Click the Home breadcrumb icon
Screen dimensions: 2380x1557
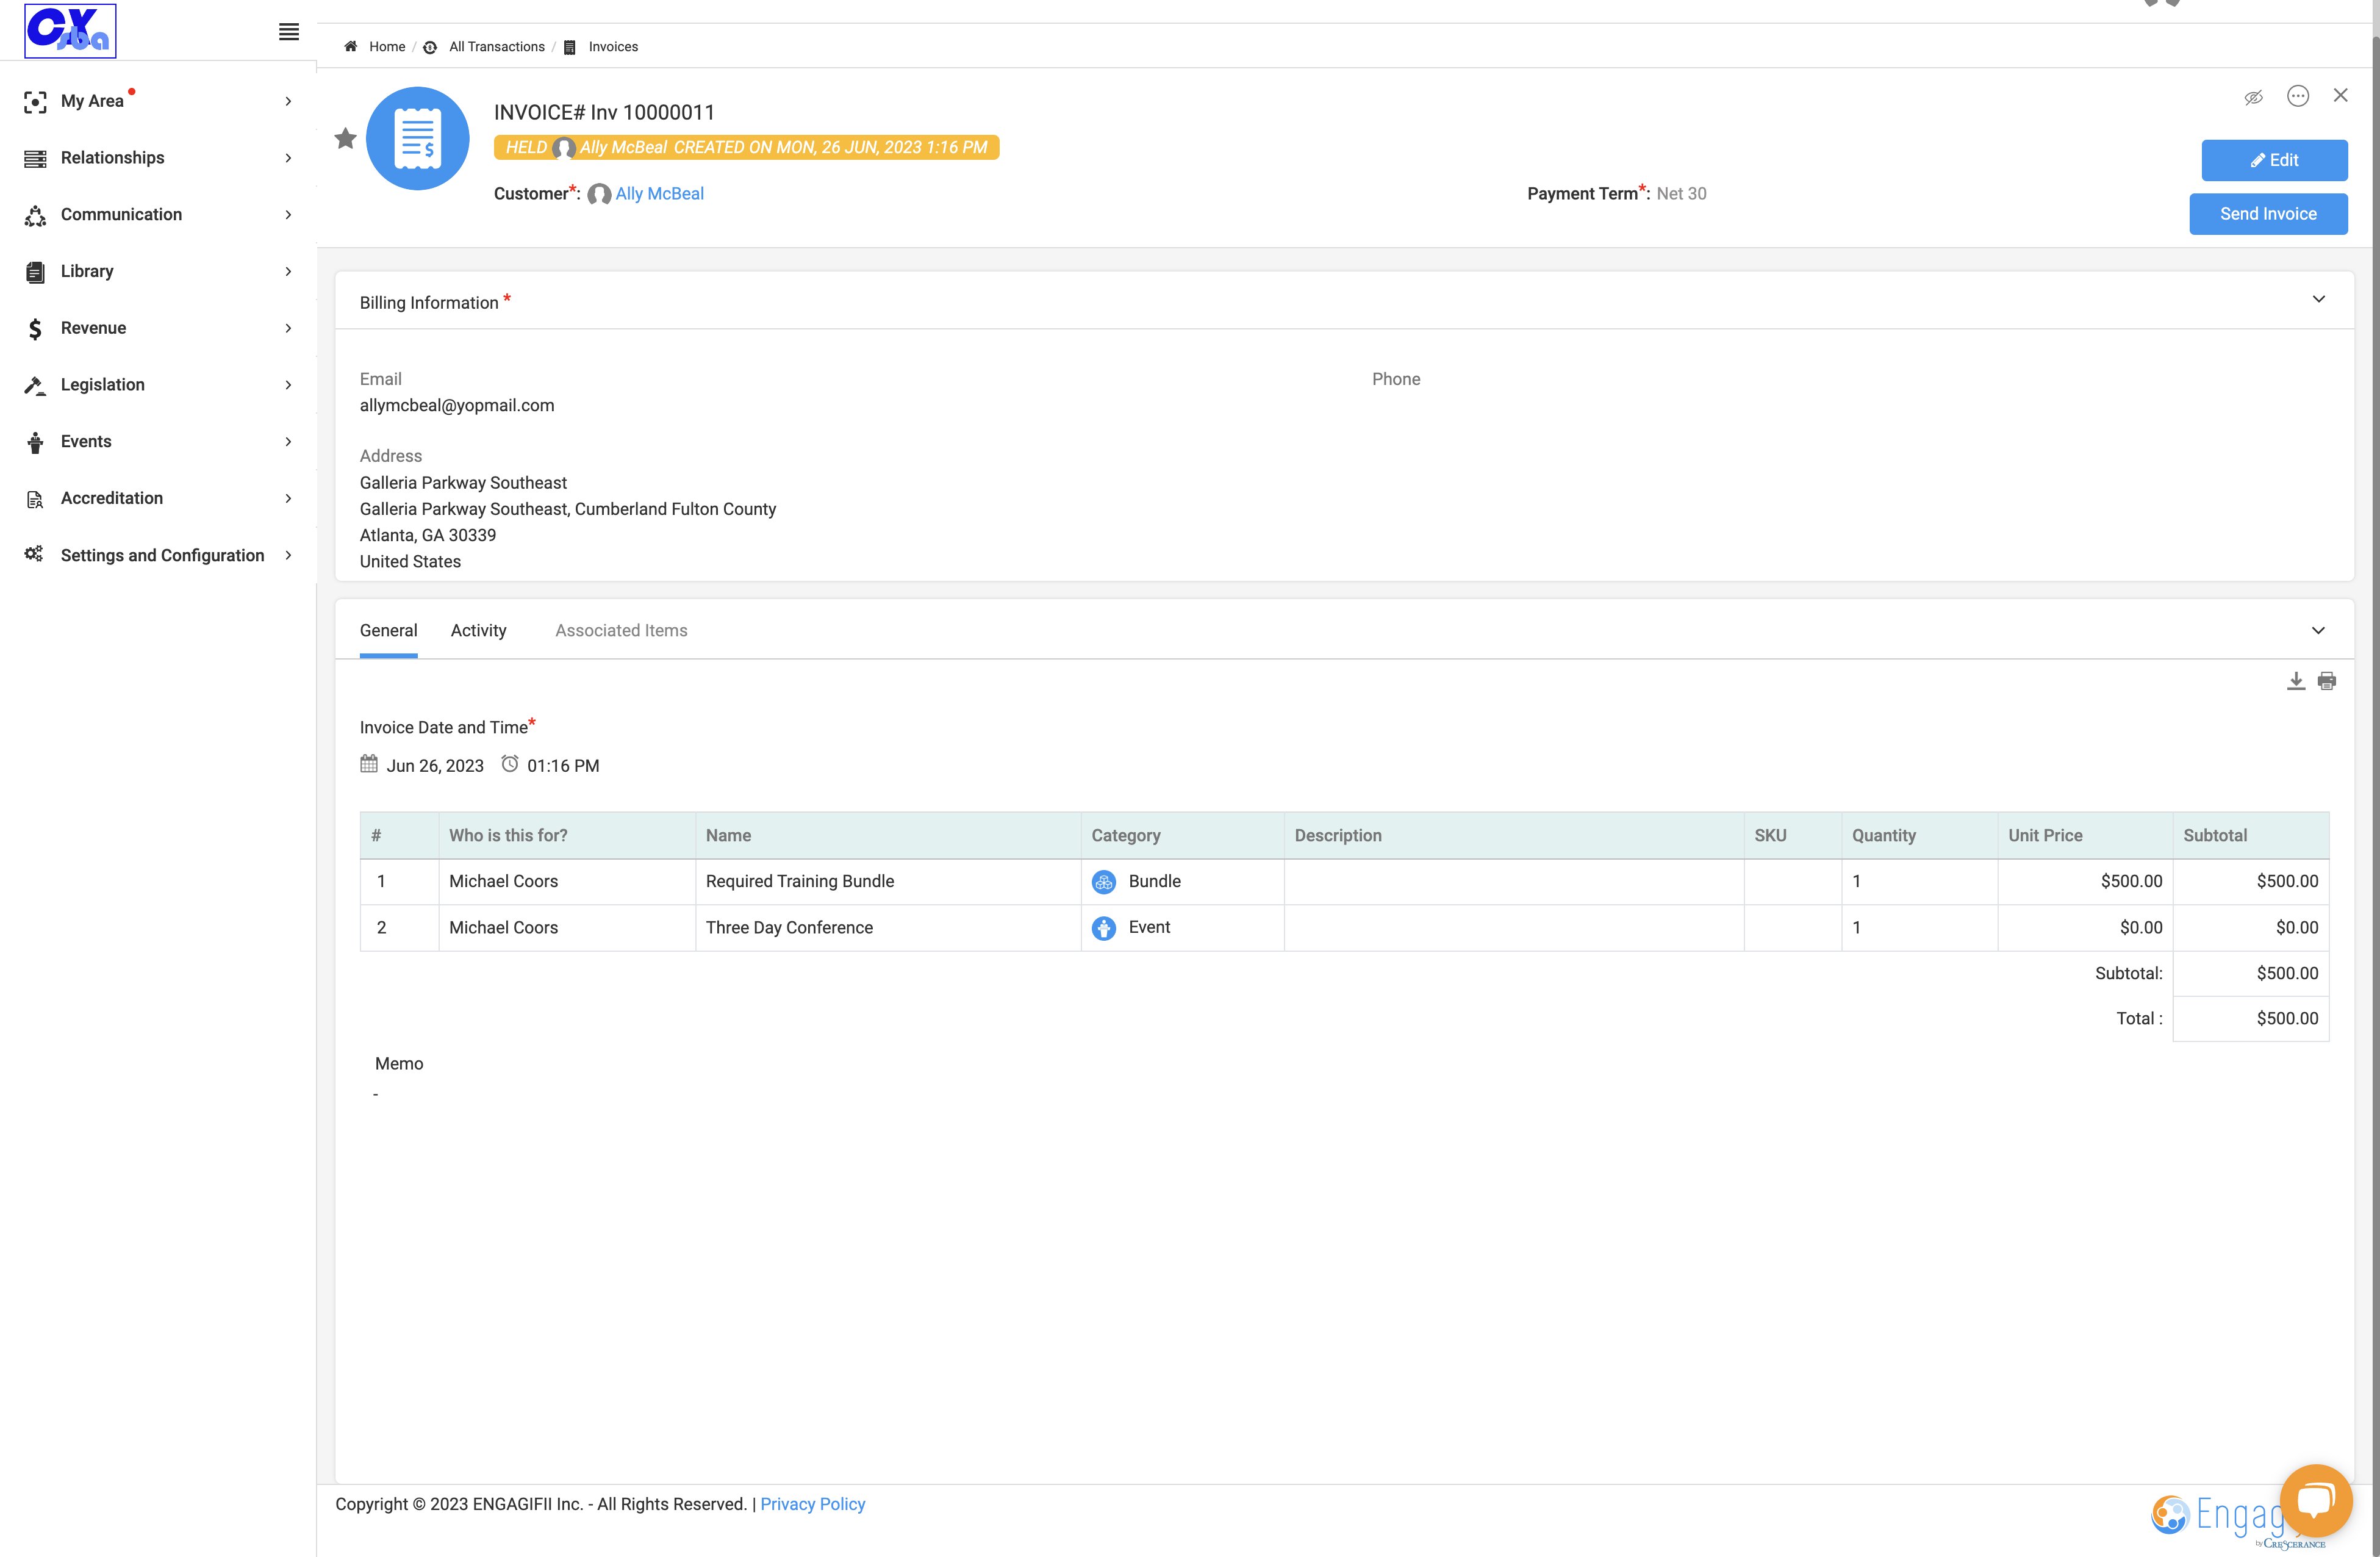(x=351, y=46)
